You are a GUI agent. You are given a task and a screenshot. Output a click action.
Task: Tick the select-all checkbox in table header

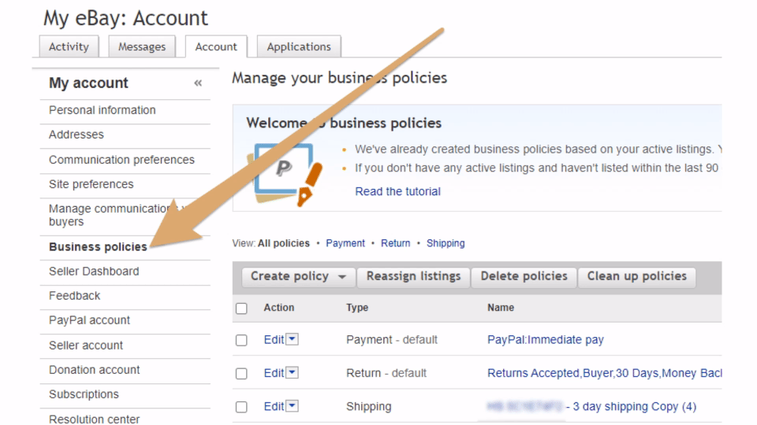[242, 309]
